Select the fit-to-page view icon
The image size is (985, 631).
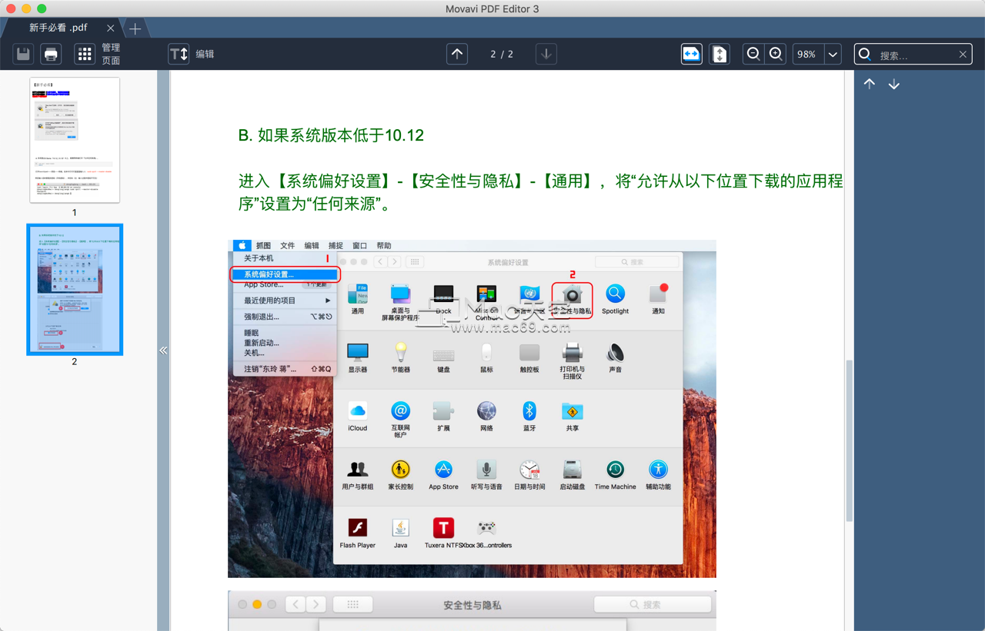(719, 54)
